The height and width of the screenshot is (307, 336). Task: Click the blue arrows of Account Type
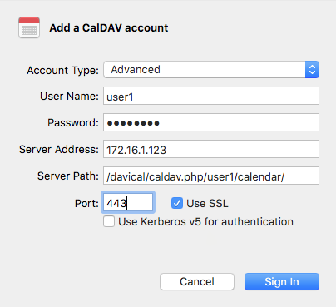(313, 69)
